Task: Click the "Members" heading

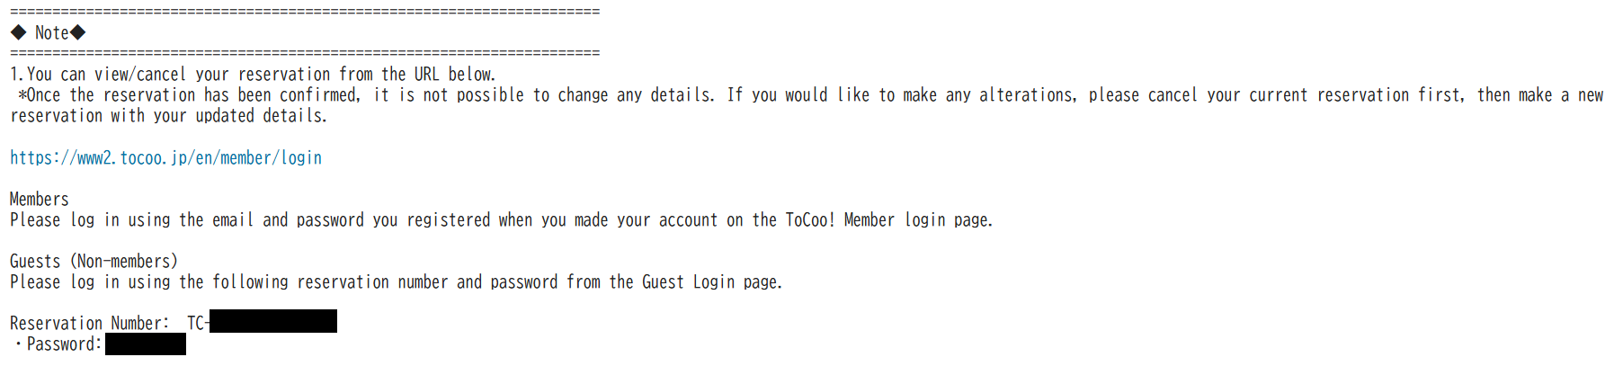Action: pyautogui.click(x=39, y=200)
